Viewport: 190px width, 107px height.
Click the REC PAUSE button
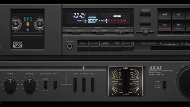pos(165,26)
